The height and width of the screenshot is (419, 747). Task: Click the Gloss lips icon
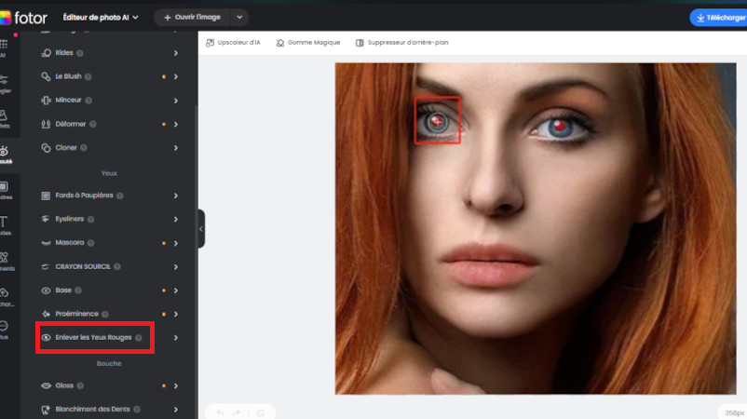[x=46, y=385]
